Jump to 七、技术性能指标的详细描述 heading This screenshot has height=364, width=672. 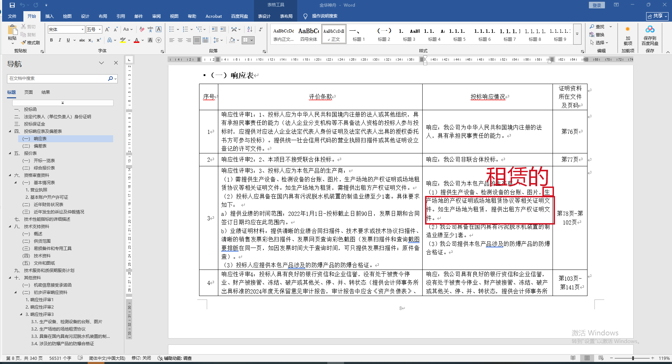42,219
